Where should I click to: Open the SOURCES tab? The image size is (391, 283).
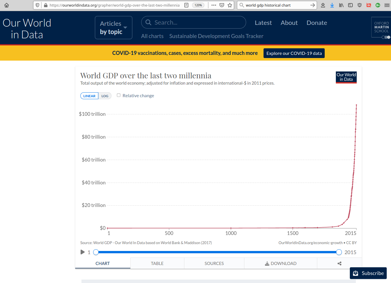coord(214,263)
